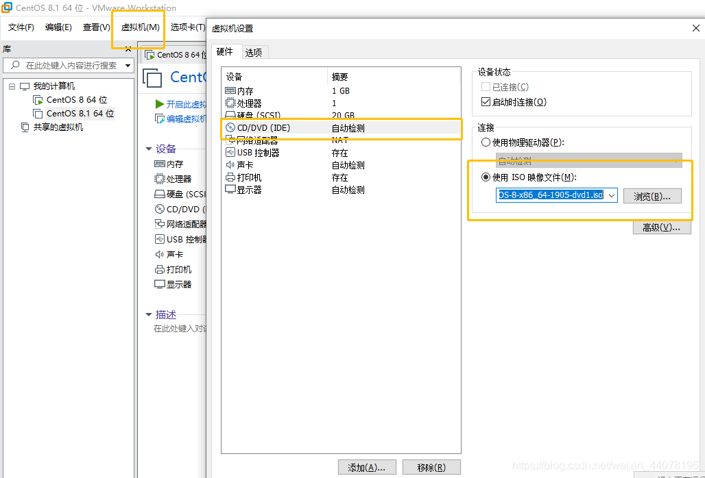This screenshot has height=478, width=705.
Task: Click the green play icon to power on VM
Action: [159, 104]
